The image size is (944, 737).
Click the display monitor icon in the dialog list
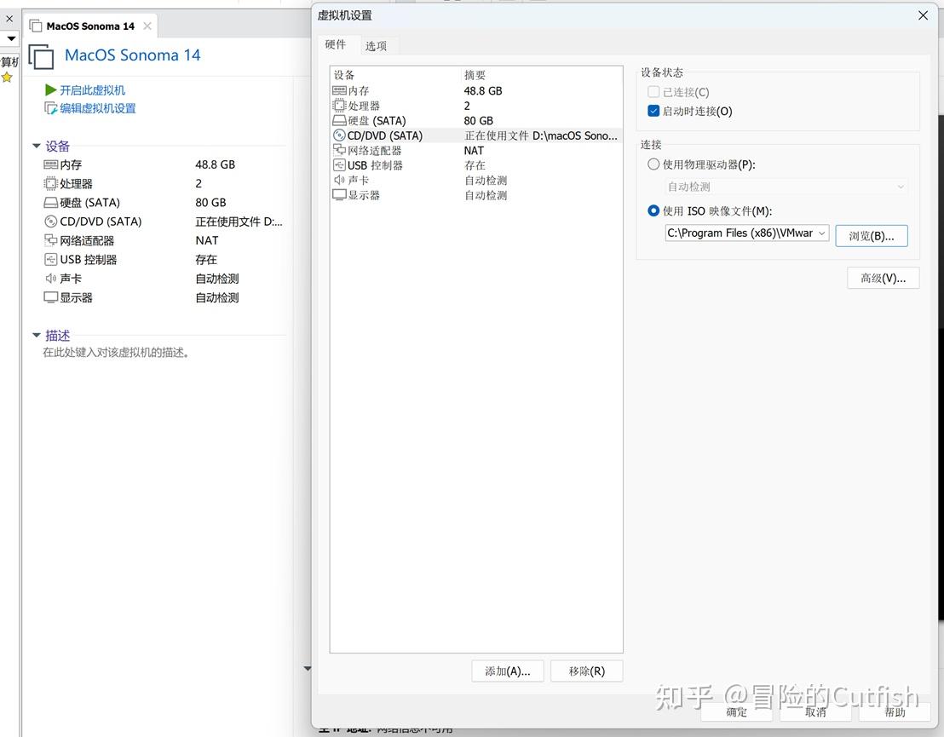tap(339, 194)
